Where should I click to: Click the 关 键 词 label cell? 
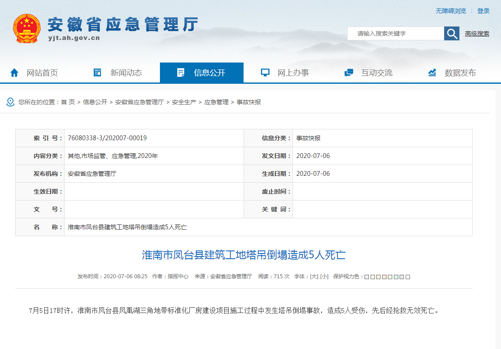click(x=268, y=210)
